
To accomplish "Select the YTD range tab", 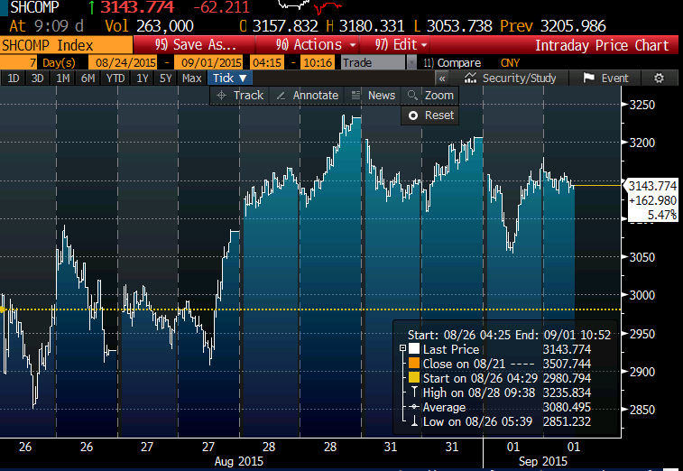I will pyautogui.click(x=115, y=78).
